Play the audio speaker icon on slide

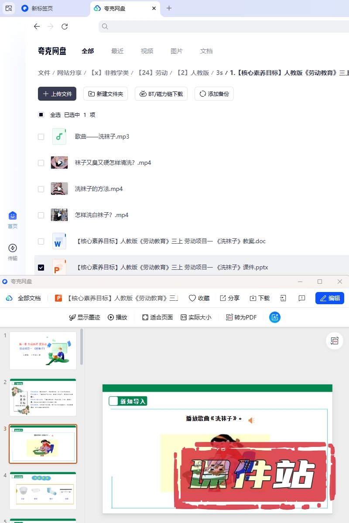pos(251,420)
